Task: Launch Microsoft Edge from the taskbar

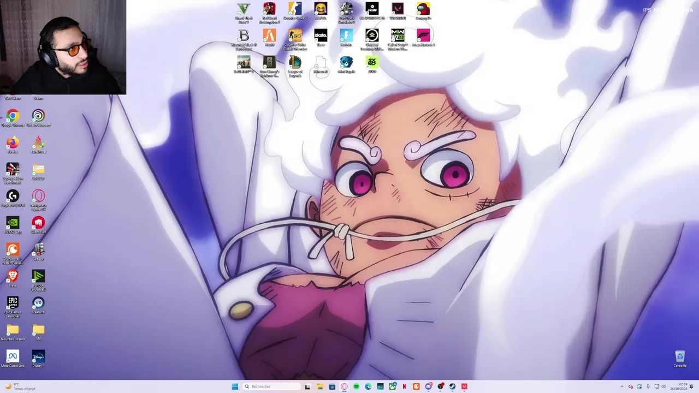Action: click(x=368, y=386)
